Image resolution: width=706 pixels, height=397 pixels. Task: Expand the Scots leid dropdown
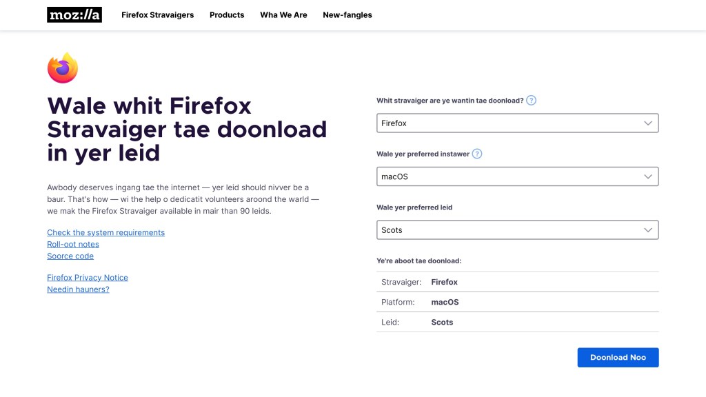pyautogui.click(x=517, y=230)
